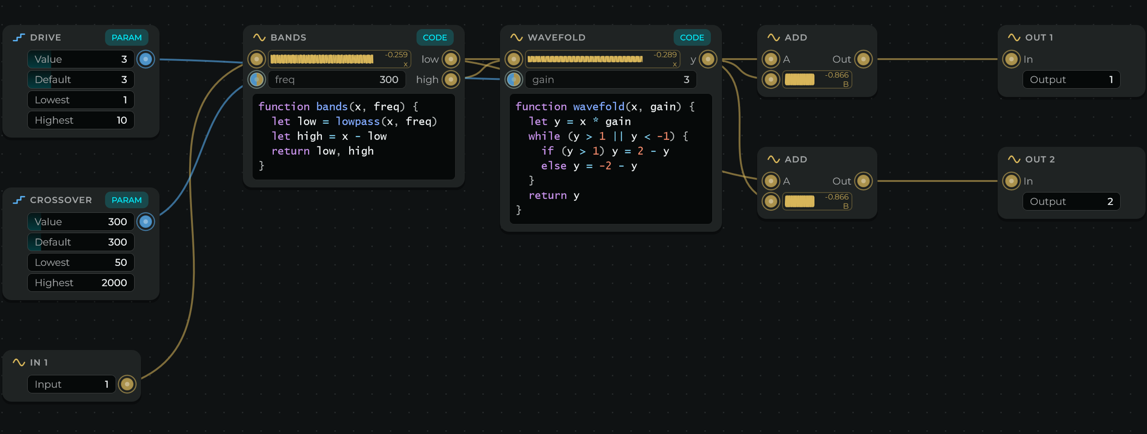Select the CROSSOVER Value field showing 300
1147x434 pixels.
(81, 222)
